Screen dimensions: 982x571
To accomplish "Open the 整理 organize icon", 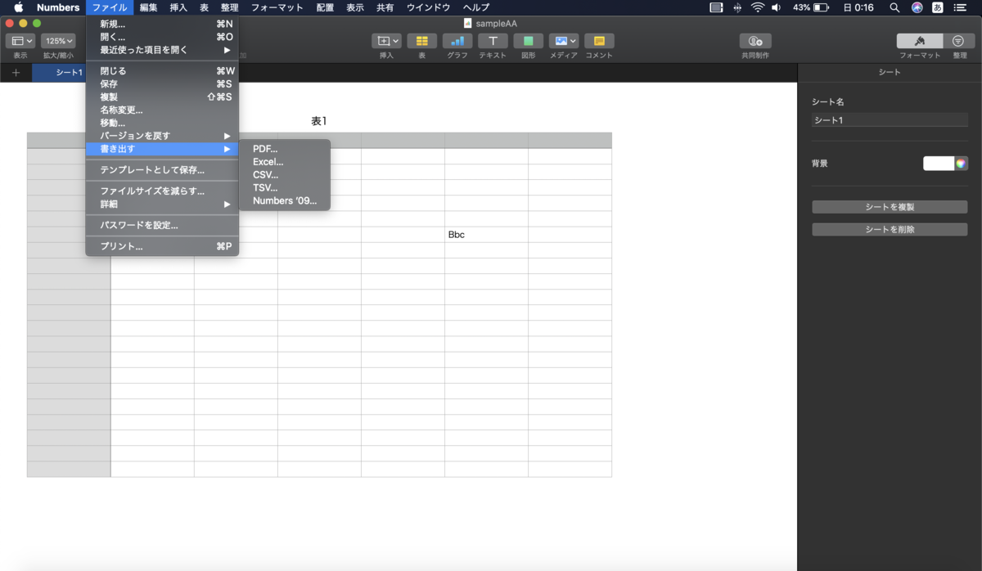I will pyautogui.click(x=959, y=41).
